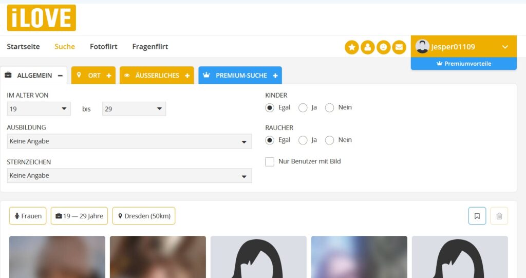Click the plus icon on ORT tab
Image resolution: width=526 pixels, height=278 pixels.
(109, 76)
